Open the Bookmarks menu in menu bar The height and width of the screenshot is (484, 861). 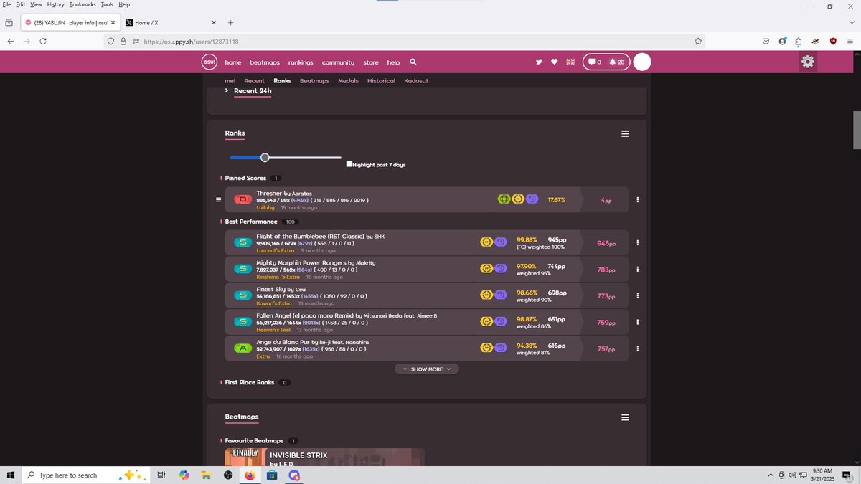(x=83, y=4)
